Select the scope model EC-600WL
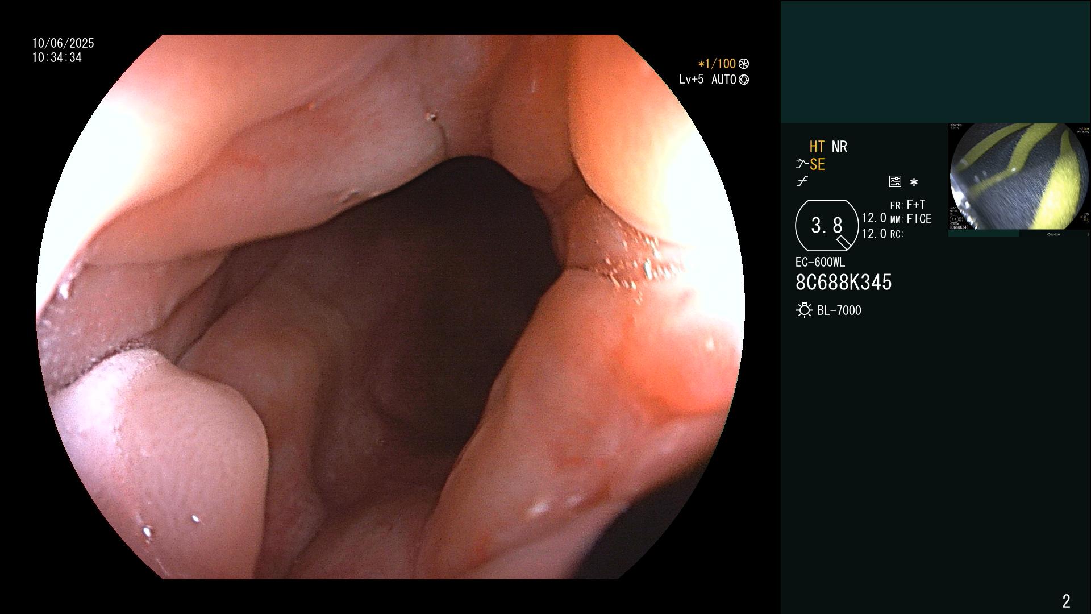Viewport: 1091px width, 614px height. (x=820, y=263)
